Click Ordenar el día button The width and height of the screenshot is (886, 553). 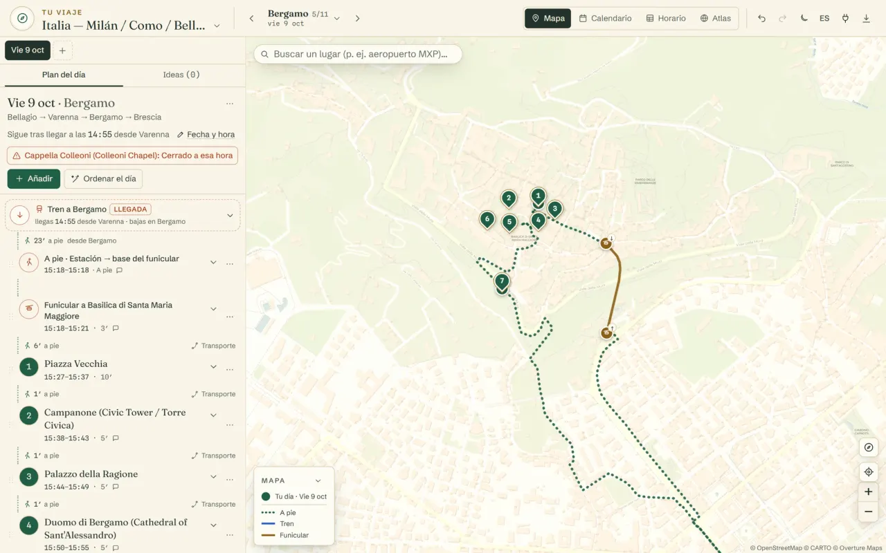(103, 178)
